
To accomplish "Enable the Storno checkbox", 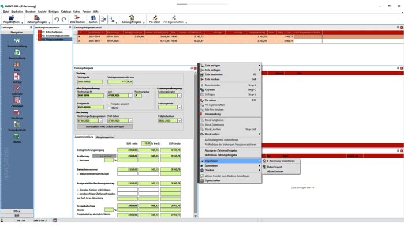I will 109,108.
